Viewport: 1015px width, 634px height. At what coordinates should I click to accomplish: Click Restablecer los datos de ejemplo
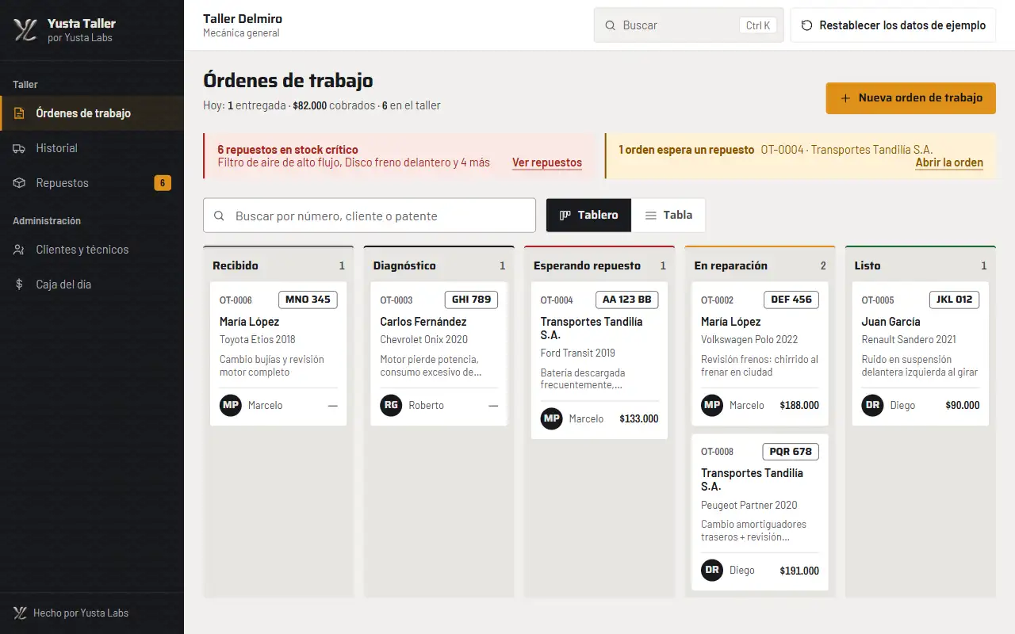[x=893, y=25]
